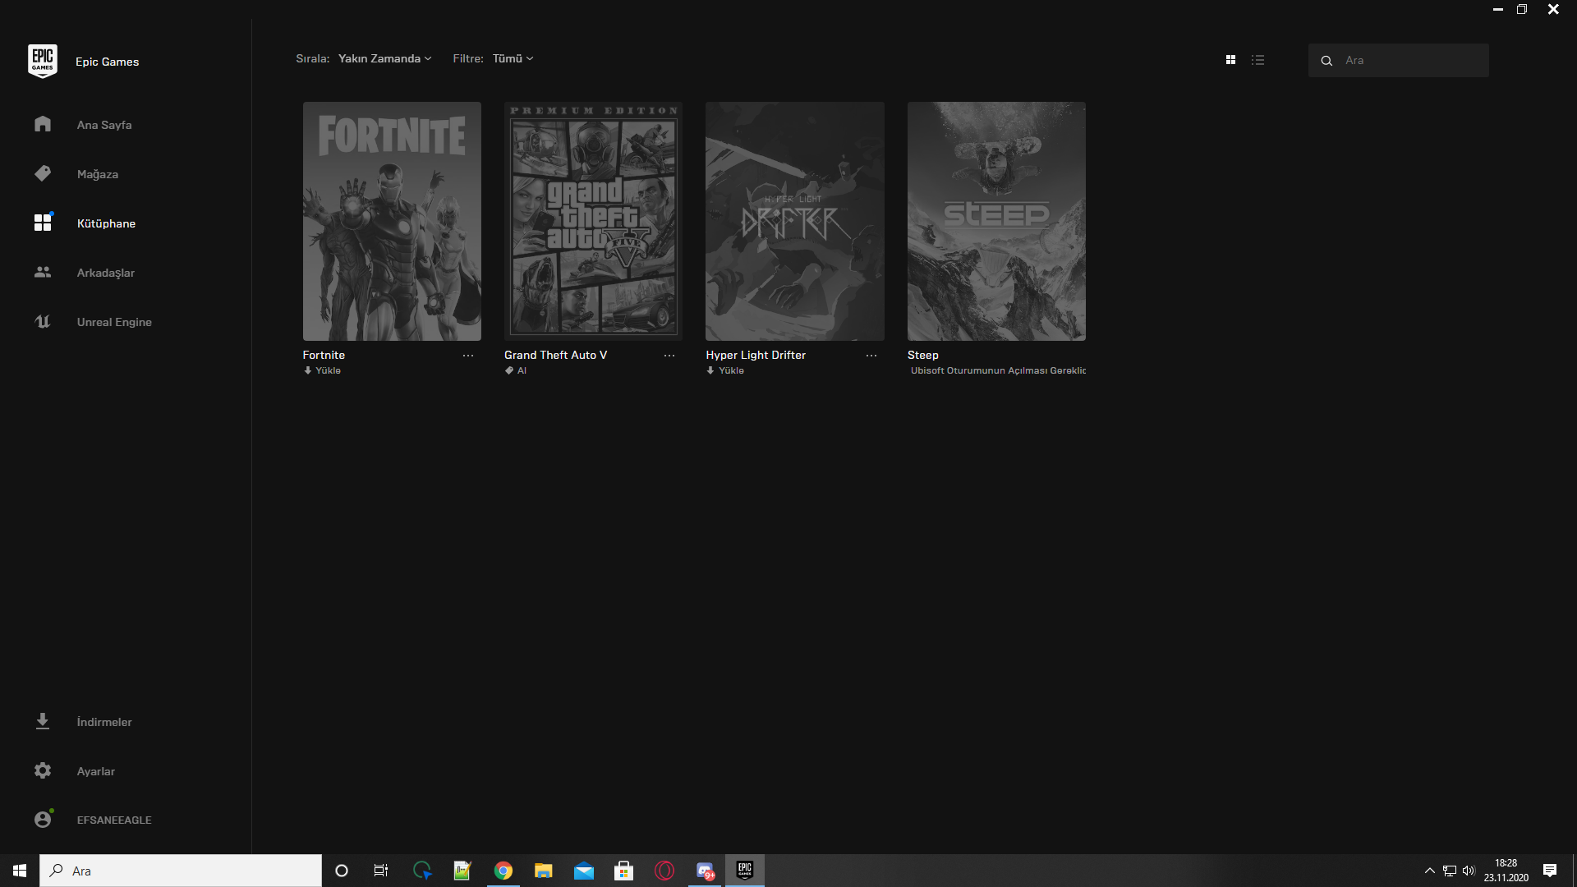Go to Ana Sayfa menu item
The height and width of the screenshot is (887, 1577).
pos(104,125)
